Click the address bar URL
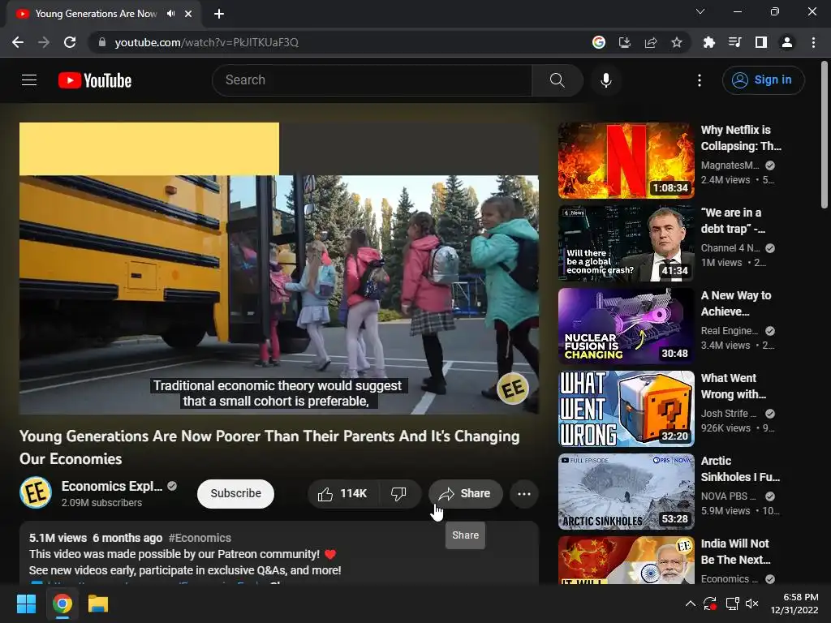Viewport: 831px width, 623px height. 207,42
